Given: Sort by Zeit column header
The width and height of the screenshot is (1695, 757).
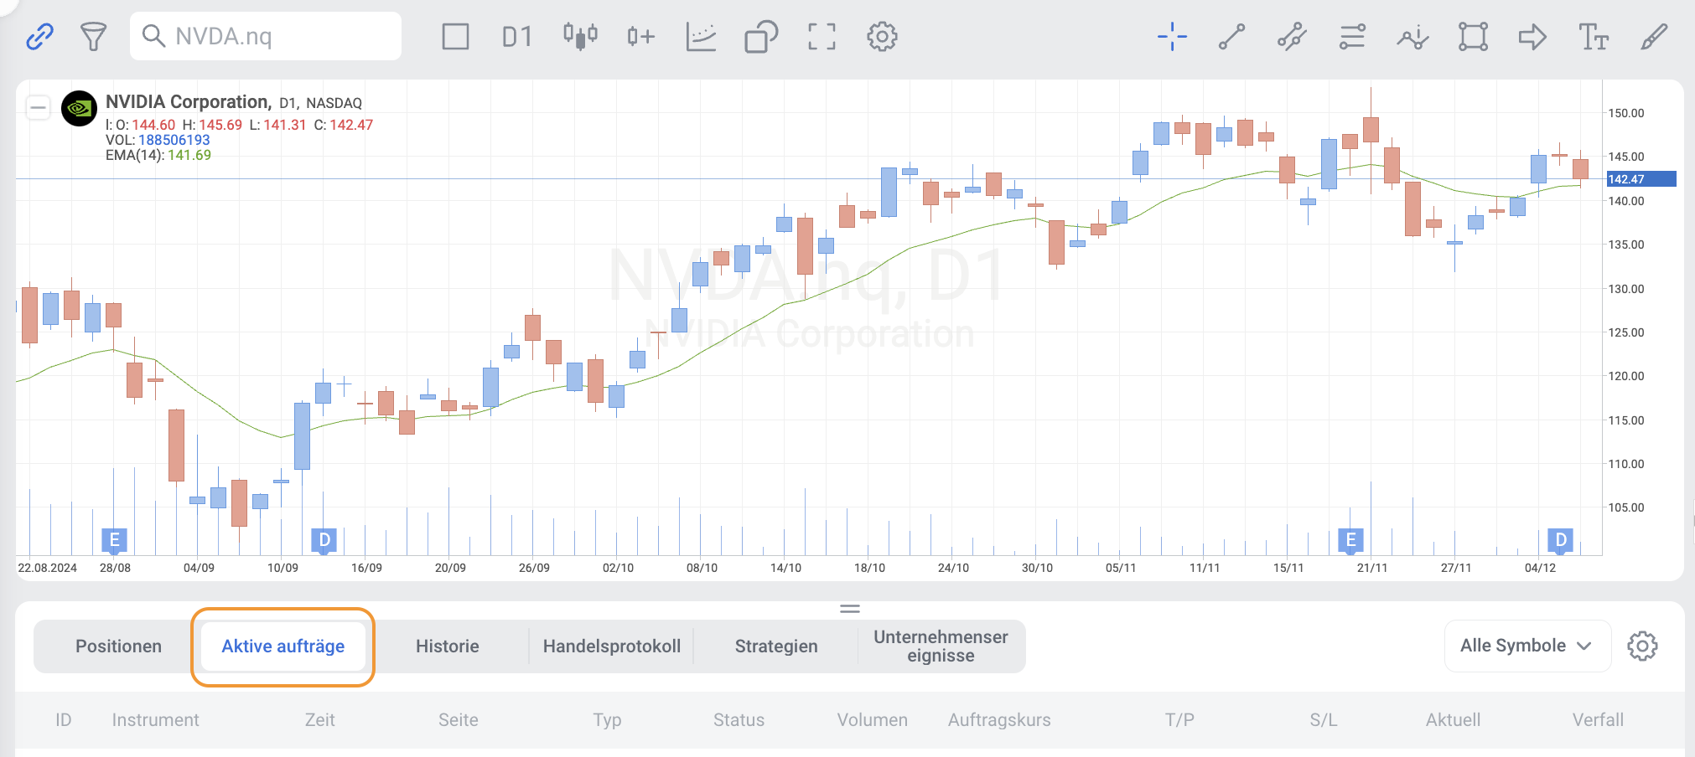Looking at the screenshot, I should click(320, 720).
